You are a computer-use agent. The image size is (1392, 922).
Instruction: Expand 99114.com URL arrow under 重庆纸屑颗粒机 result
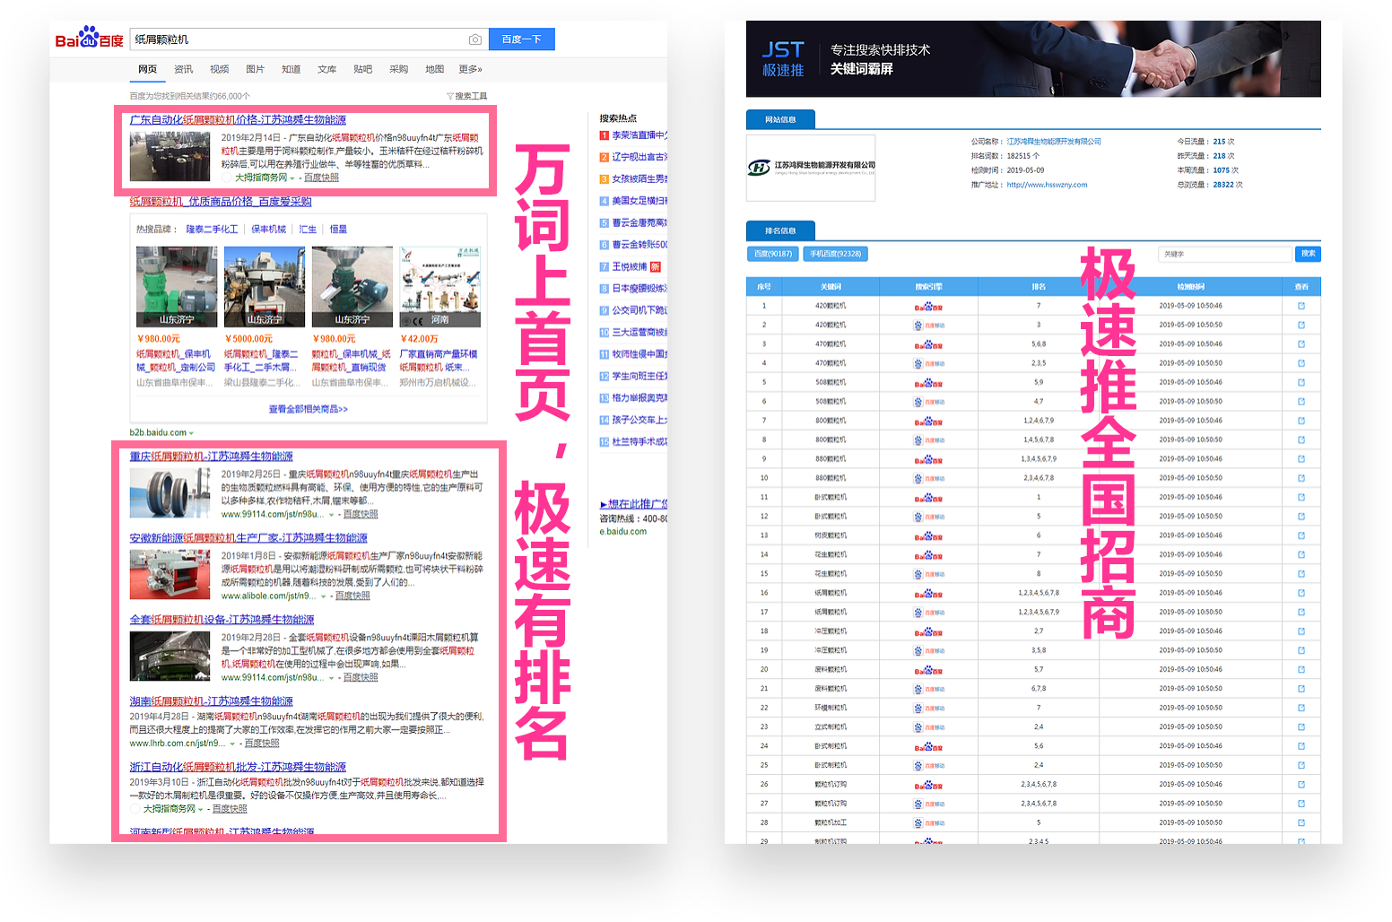click(x=332, y=515)
